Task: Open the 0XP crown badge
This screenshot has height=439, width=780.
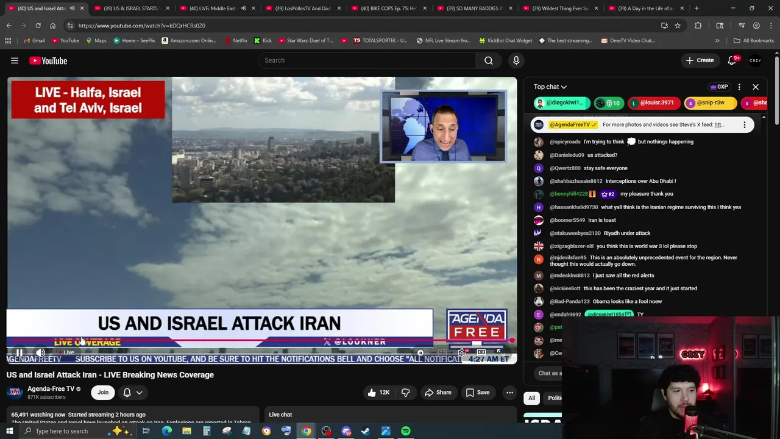Action: (719, 87)
